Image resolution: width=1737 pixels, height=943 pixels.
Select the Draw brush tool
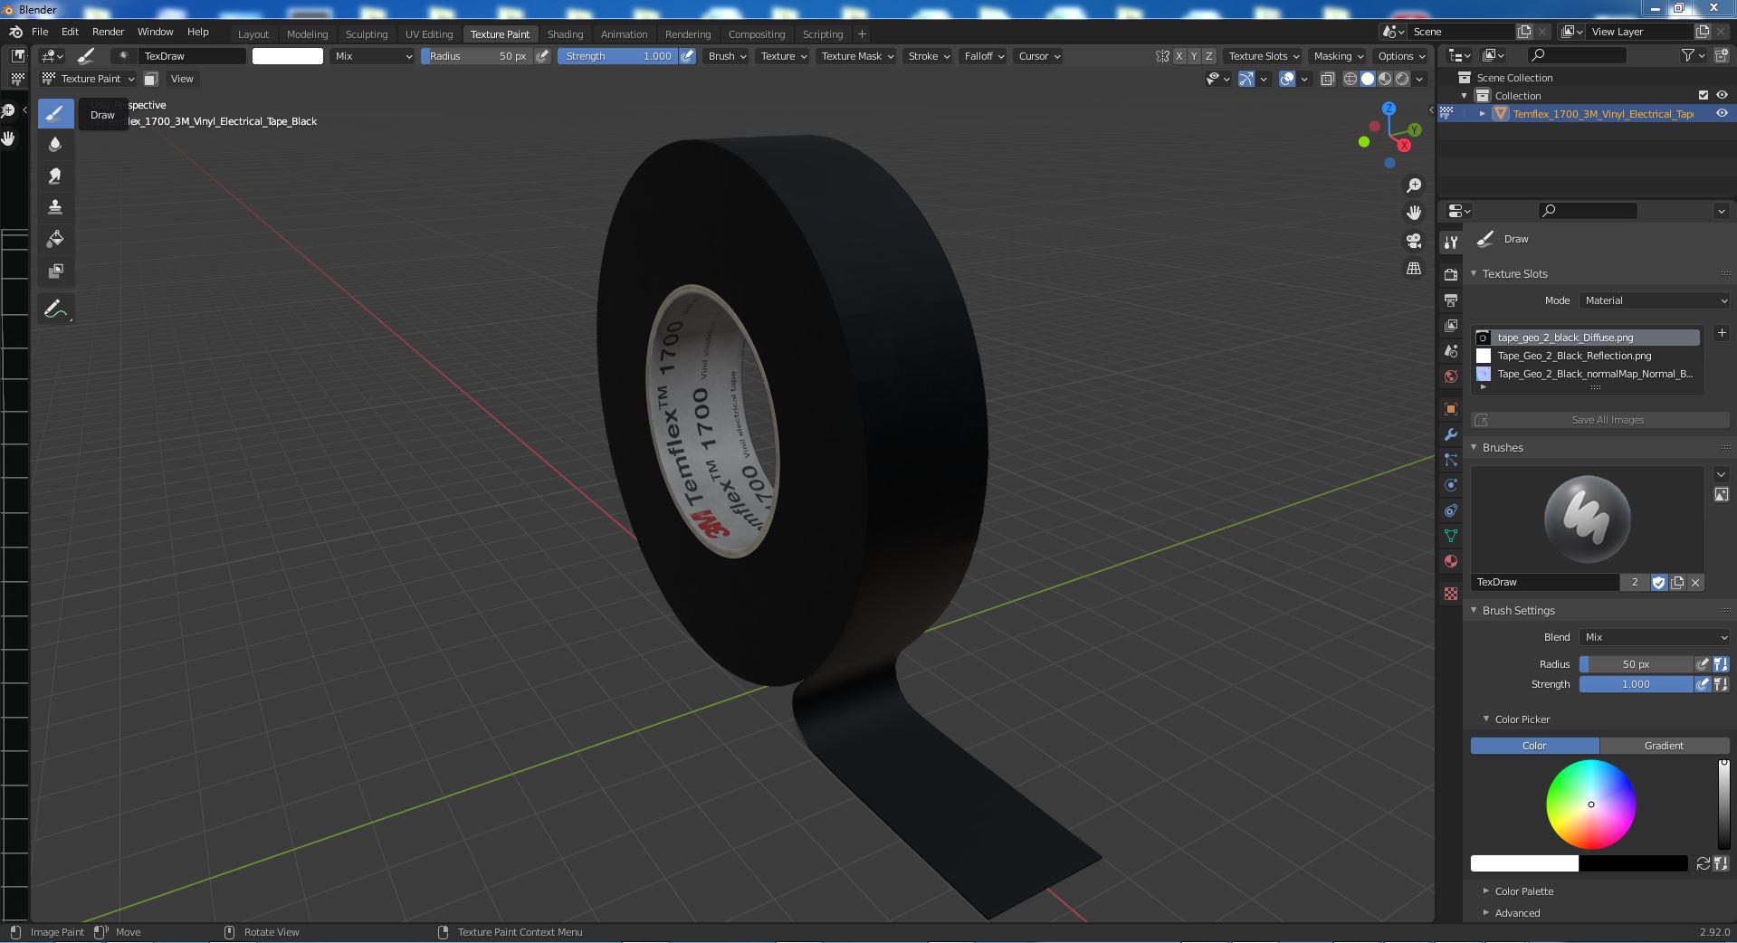point(55,113)
